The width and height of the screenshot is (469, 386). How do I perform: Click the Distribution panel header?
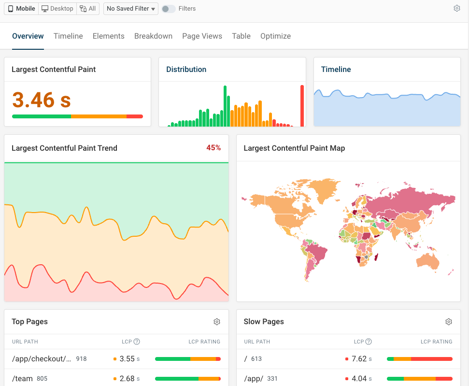point(186,69)
